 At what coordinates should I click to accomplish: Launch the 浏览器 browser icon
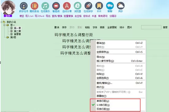pos(78,6)
